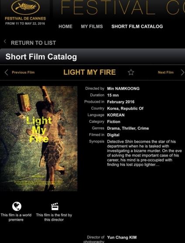Image resolution: width=185 pixels, height=243 pixels.
Task: Go to the Previous Film
Action: (23, 73)
